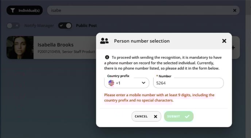This screenshot has width=251, height=138.
Task: Click the info icon beside the notice text
Action: pyautogui.click(x=107, y=57)
